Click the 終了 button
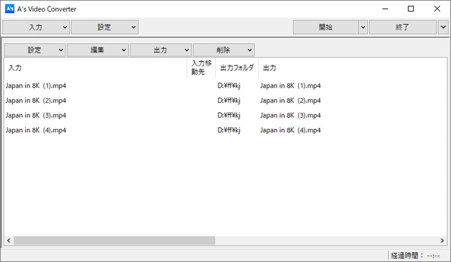 402,27
